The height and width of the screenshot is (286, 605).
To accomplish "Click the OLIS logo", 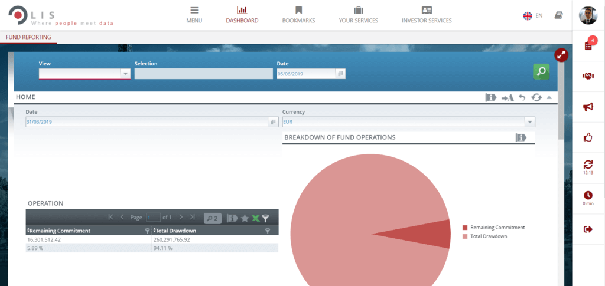I will click(61, 16).
